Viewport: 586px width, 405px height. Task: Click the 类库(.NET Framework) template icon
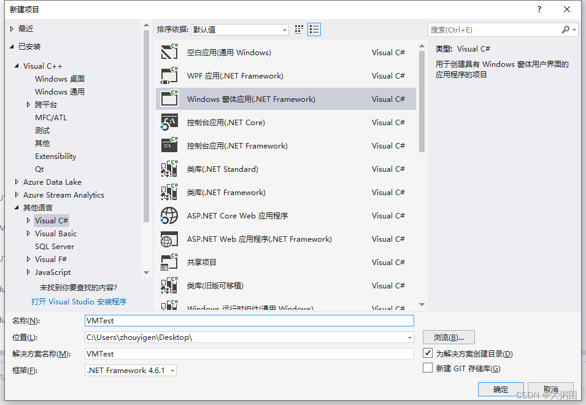pos(169,192)
